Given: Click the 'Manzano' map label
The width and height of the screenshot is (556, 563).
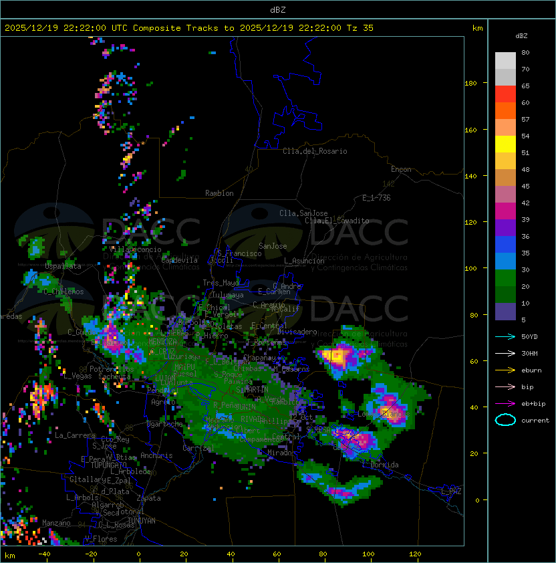Looking at the screenshot, I should tap(56, 523).
